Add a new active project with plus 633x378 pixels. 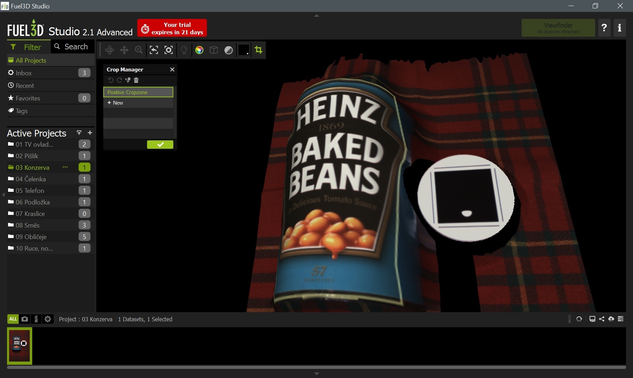click(x=90, y=133)
